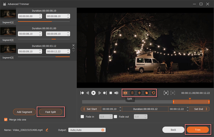This screenshot has height=137, width=214.
Task: Increase Segment[3] start time 00:00:09.10
Action: [40, 50]
